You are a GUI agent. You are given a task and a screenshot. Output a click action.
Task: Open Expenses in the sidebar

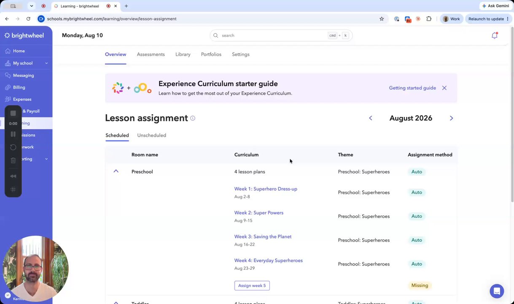(22, 99)
